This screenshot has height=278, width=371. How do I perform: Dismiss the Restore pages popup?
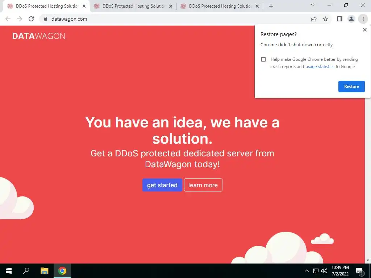click(365, 30)
